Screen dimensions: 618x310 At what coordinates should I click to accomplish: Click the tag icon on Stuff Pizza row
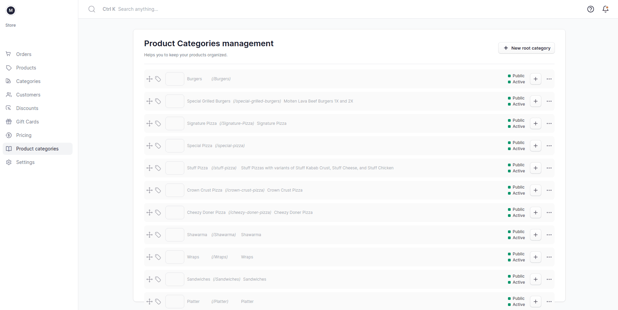158,168
